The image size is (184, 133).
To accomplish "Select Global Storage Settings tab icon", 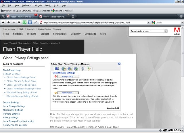I will click(x=64, y=69).
